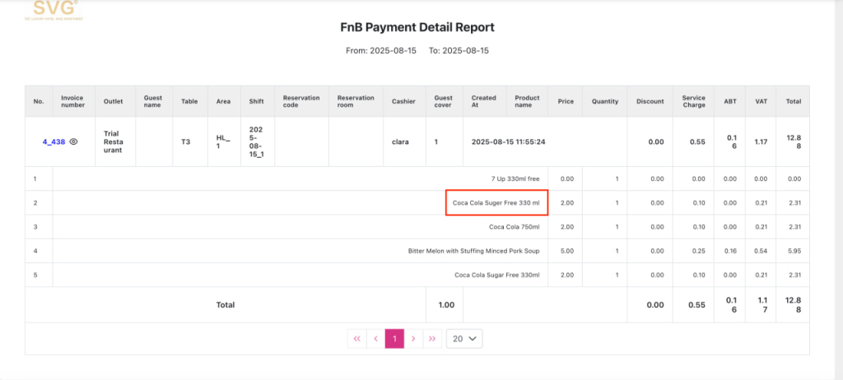Screen dimensions: 843x380
Task: Select the Coca Cola 750ml product row
Action: point(514,226)
